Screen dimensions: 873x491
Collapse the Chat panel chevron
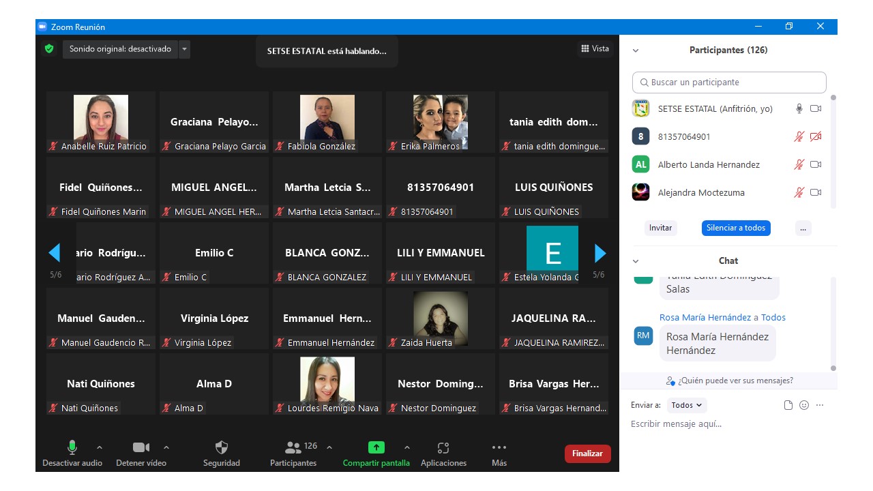pyautogui.click(x=636, y=261)
